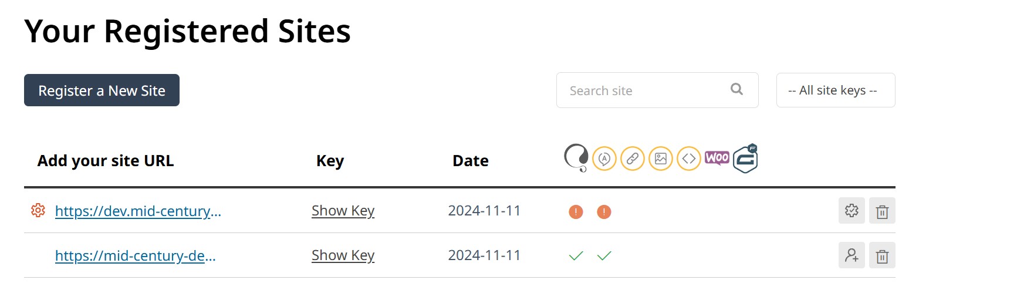
Task: Focus the Search site input field
Action: click(657, 90)
